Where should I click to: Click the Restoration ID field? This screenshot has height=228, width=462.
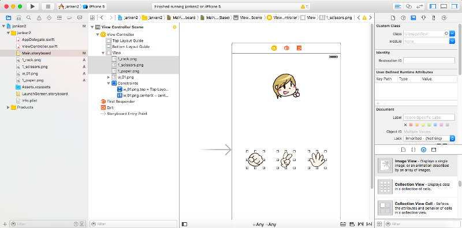[429, 61]
